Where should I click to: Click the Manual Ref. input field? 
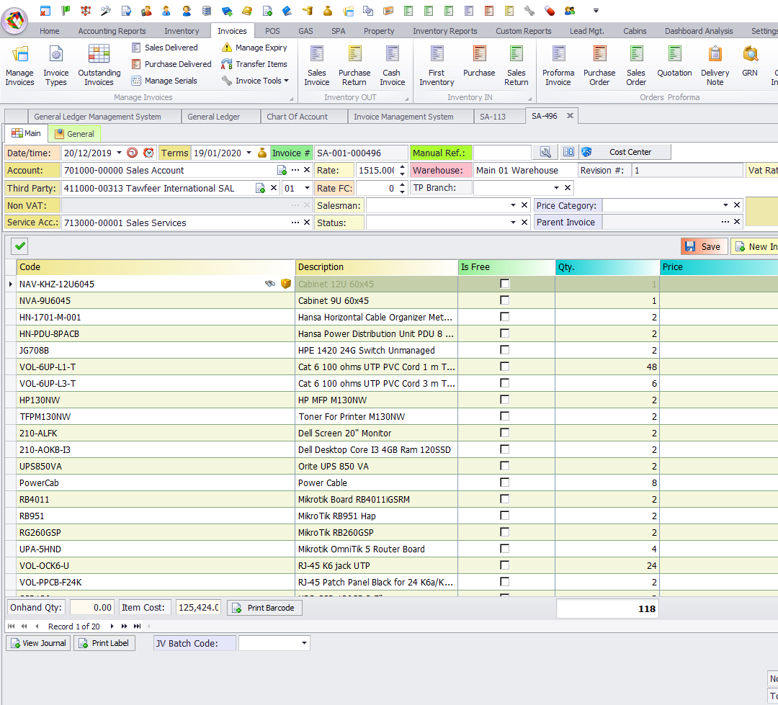tap(501, 153)
